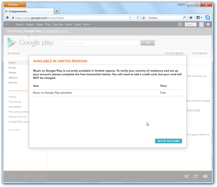Open Images in the Google bar
The width and height of the screenshot is (217, 187).
click(x=30, y=24)
